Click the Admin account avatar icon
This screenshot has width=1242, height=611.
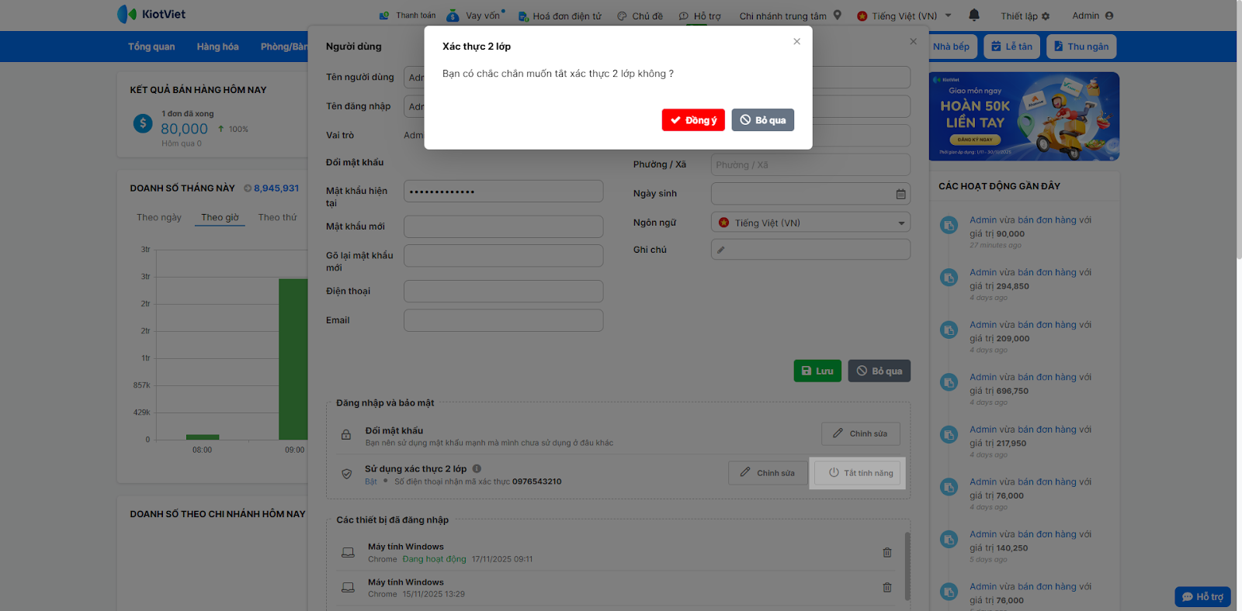pos(1109,16)
